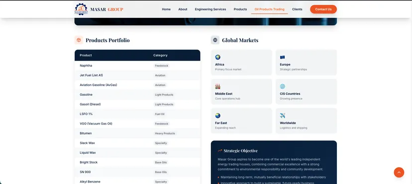Click the Slack Wax row
412x184 pixels.
click(137, 143)
